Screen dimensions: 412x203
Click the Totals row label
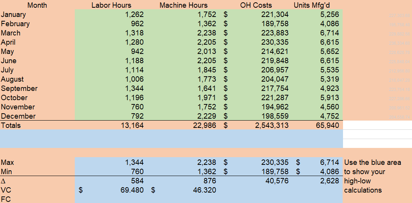pos(11,126)
